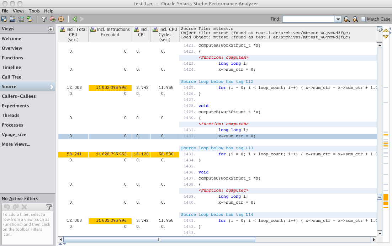Click the vertical scrollbar down arrow
Image resolution: width=392 pixels, height=246 pixels.
pos(380,234)
